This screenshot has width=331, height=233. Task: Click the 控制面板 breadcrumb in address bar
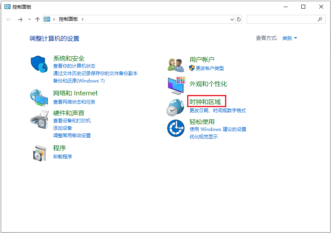click(x=68, y=19)
